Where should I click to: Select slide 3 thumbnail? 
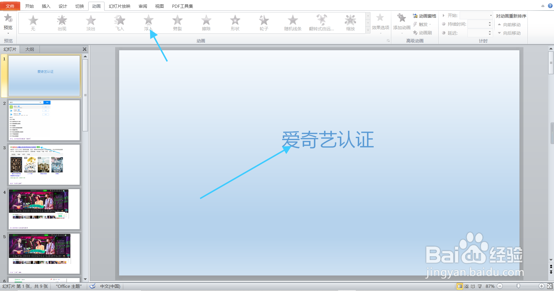(44, 165)
